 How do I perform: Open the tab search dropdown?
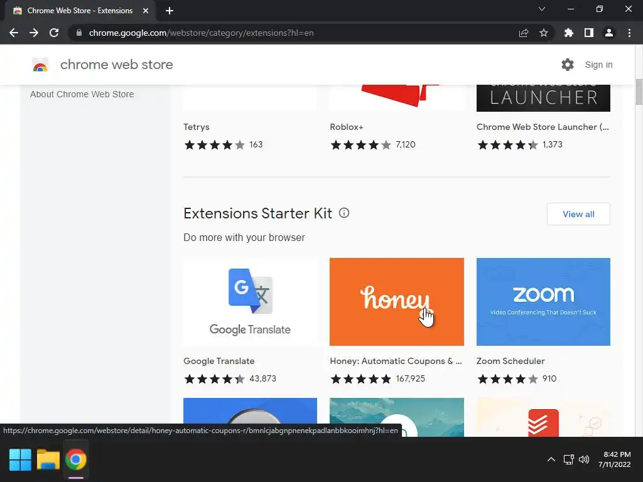(x=542, y=9)
